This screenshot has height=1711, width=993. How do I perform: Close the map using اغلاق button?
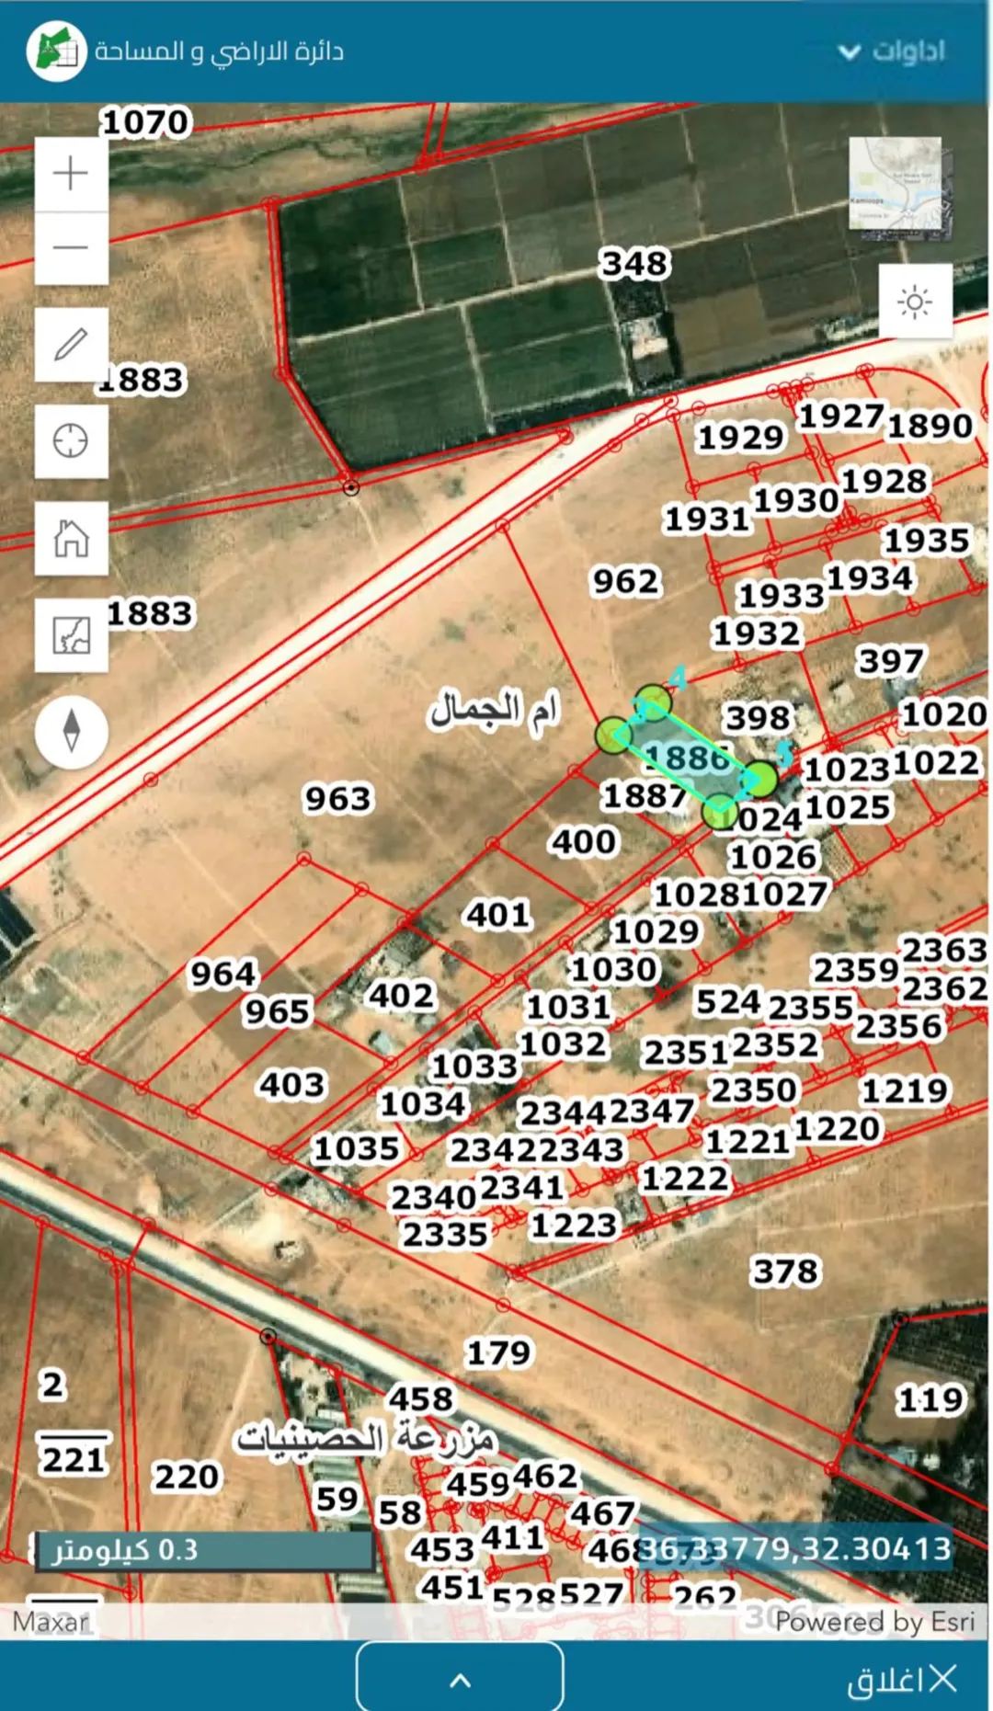coord(903,1680)
